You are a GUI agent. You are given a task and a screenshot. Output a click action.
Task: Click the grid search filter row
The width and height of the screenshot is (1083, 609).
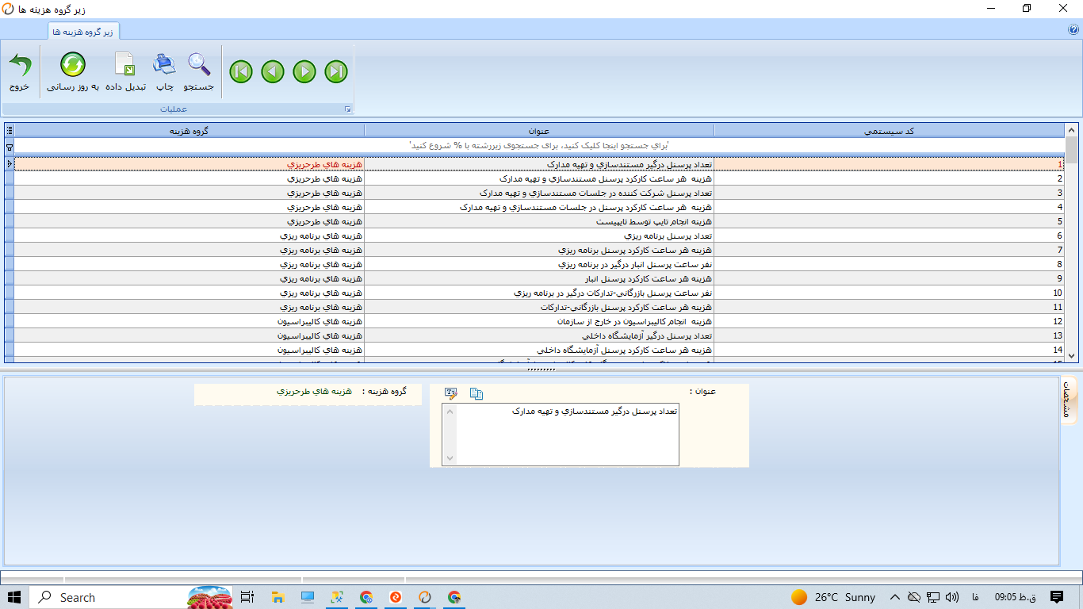pyautogui.click(x=539, y=145)
